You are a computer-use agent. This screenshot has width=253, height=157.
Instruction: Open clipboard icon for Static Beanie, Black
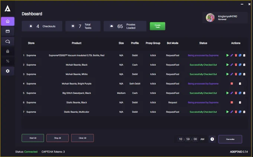point(240,102)
